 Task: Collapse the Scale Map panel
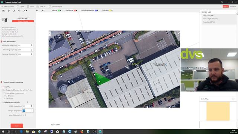(x=233, y=99)
